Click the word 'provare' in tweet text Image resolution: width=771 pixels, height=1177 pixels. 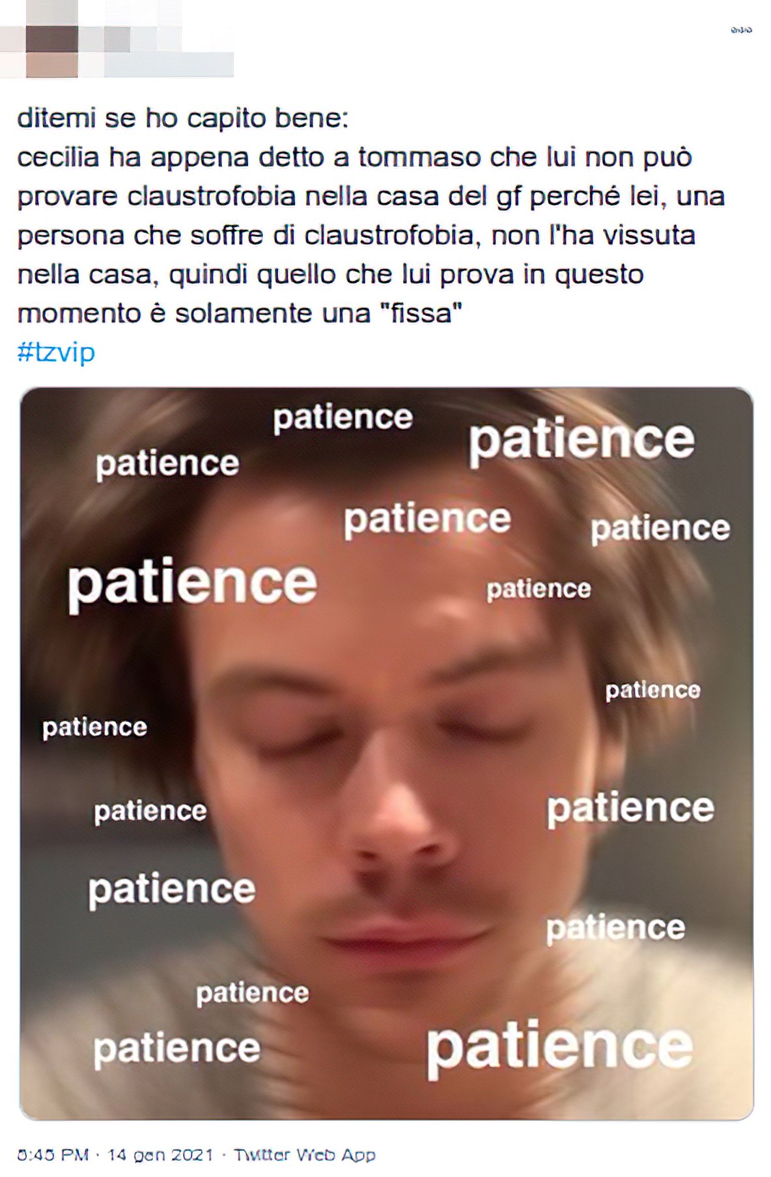[x=68, y=197]
